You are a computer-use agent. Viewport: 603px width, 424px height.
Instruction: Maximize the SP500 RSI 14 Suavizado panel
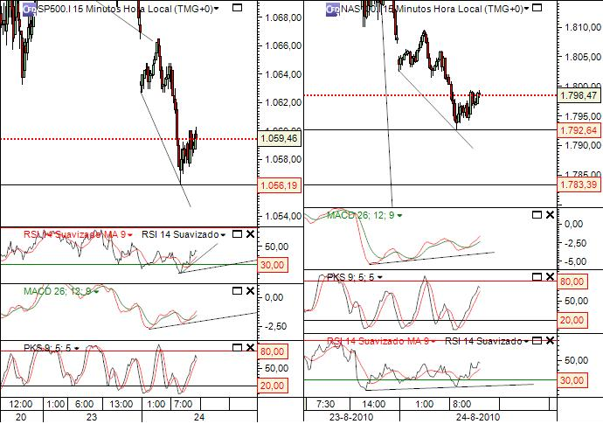238,234
